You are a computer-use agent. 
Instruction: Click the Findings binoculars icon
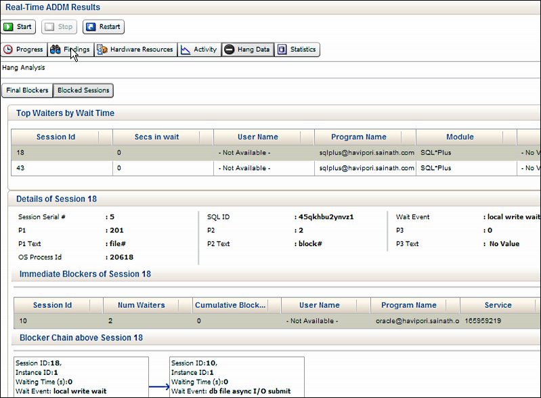(56, 49)
